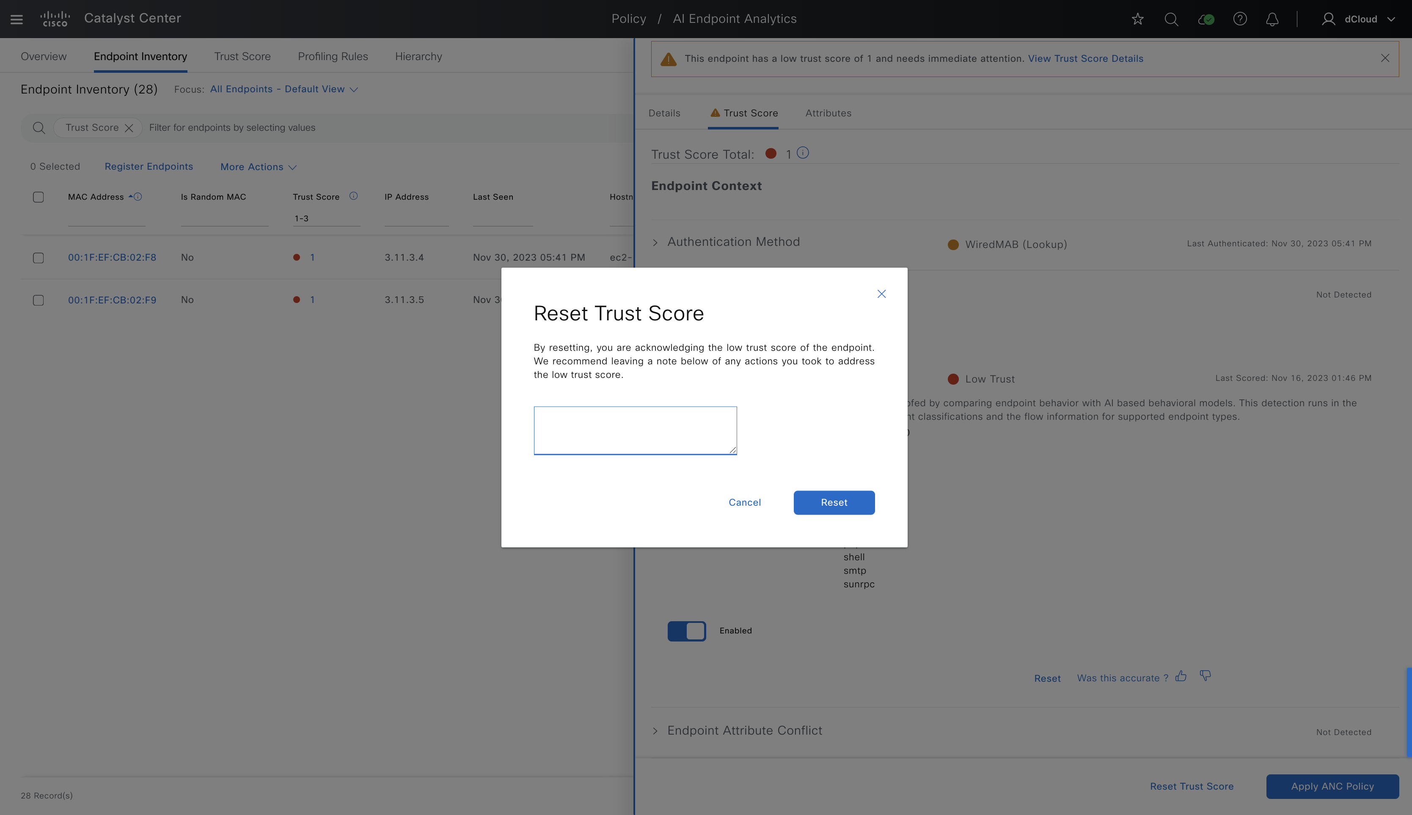
Task: Dismiss the low trust score warning banner
Action: point(1384,58)
